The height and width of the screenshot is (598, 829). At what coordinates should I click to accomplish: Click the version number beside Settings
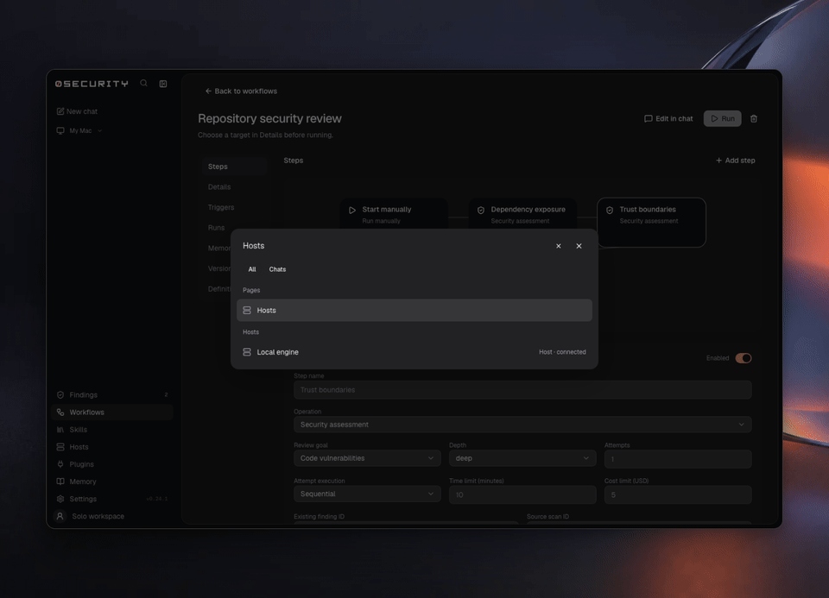coord(157,499)
